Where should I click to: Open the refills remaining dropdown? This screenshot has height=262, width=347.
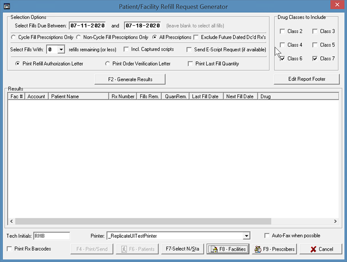pos(61,49)
